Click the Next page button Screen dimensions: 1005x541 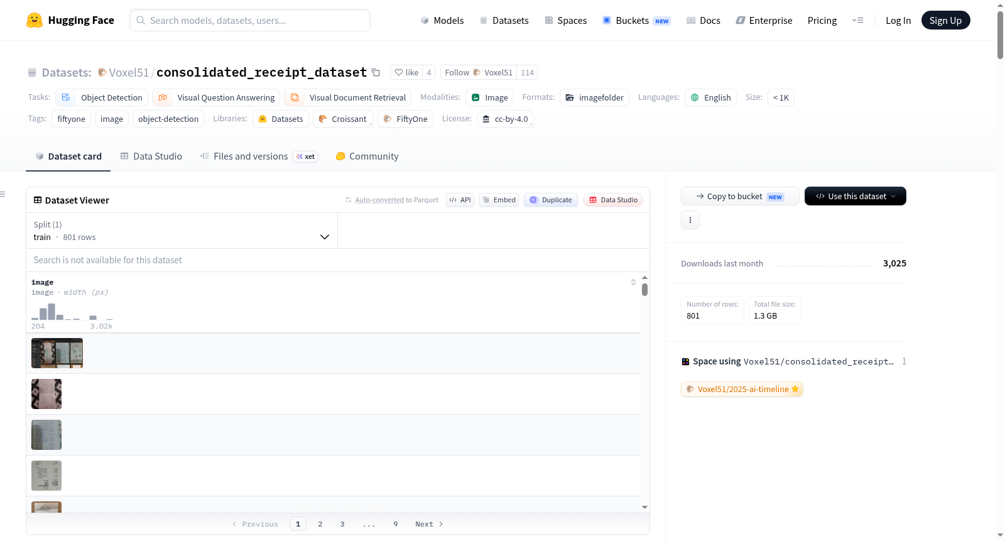tap(429, 524)
